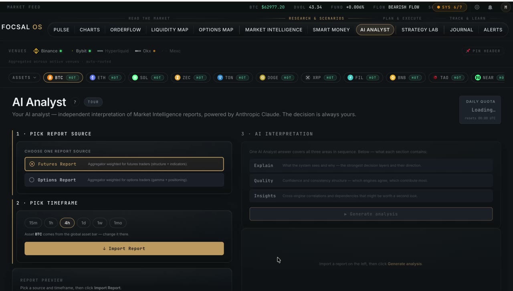Click the Mexc venue entry

[171, 51]
